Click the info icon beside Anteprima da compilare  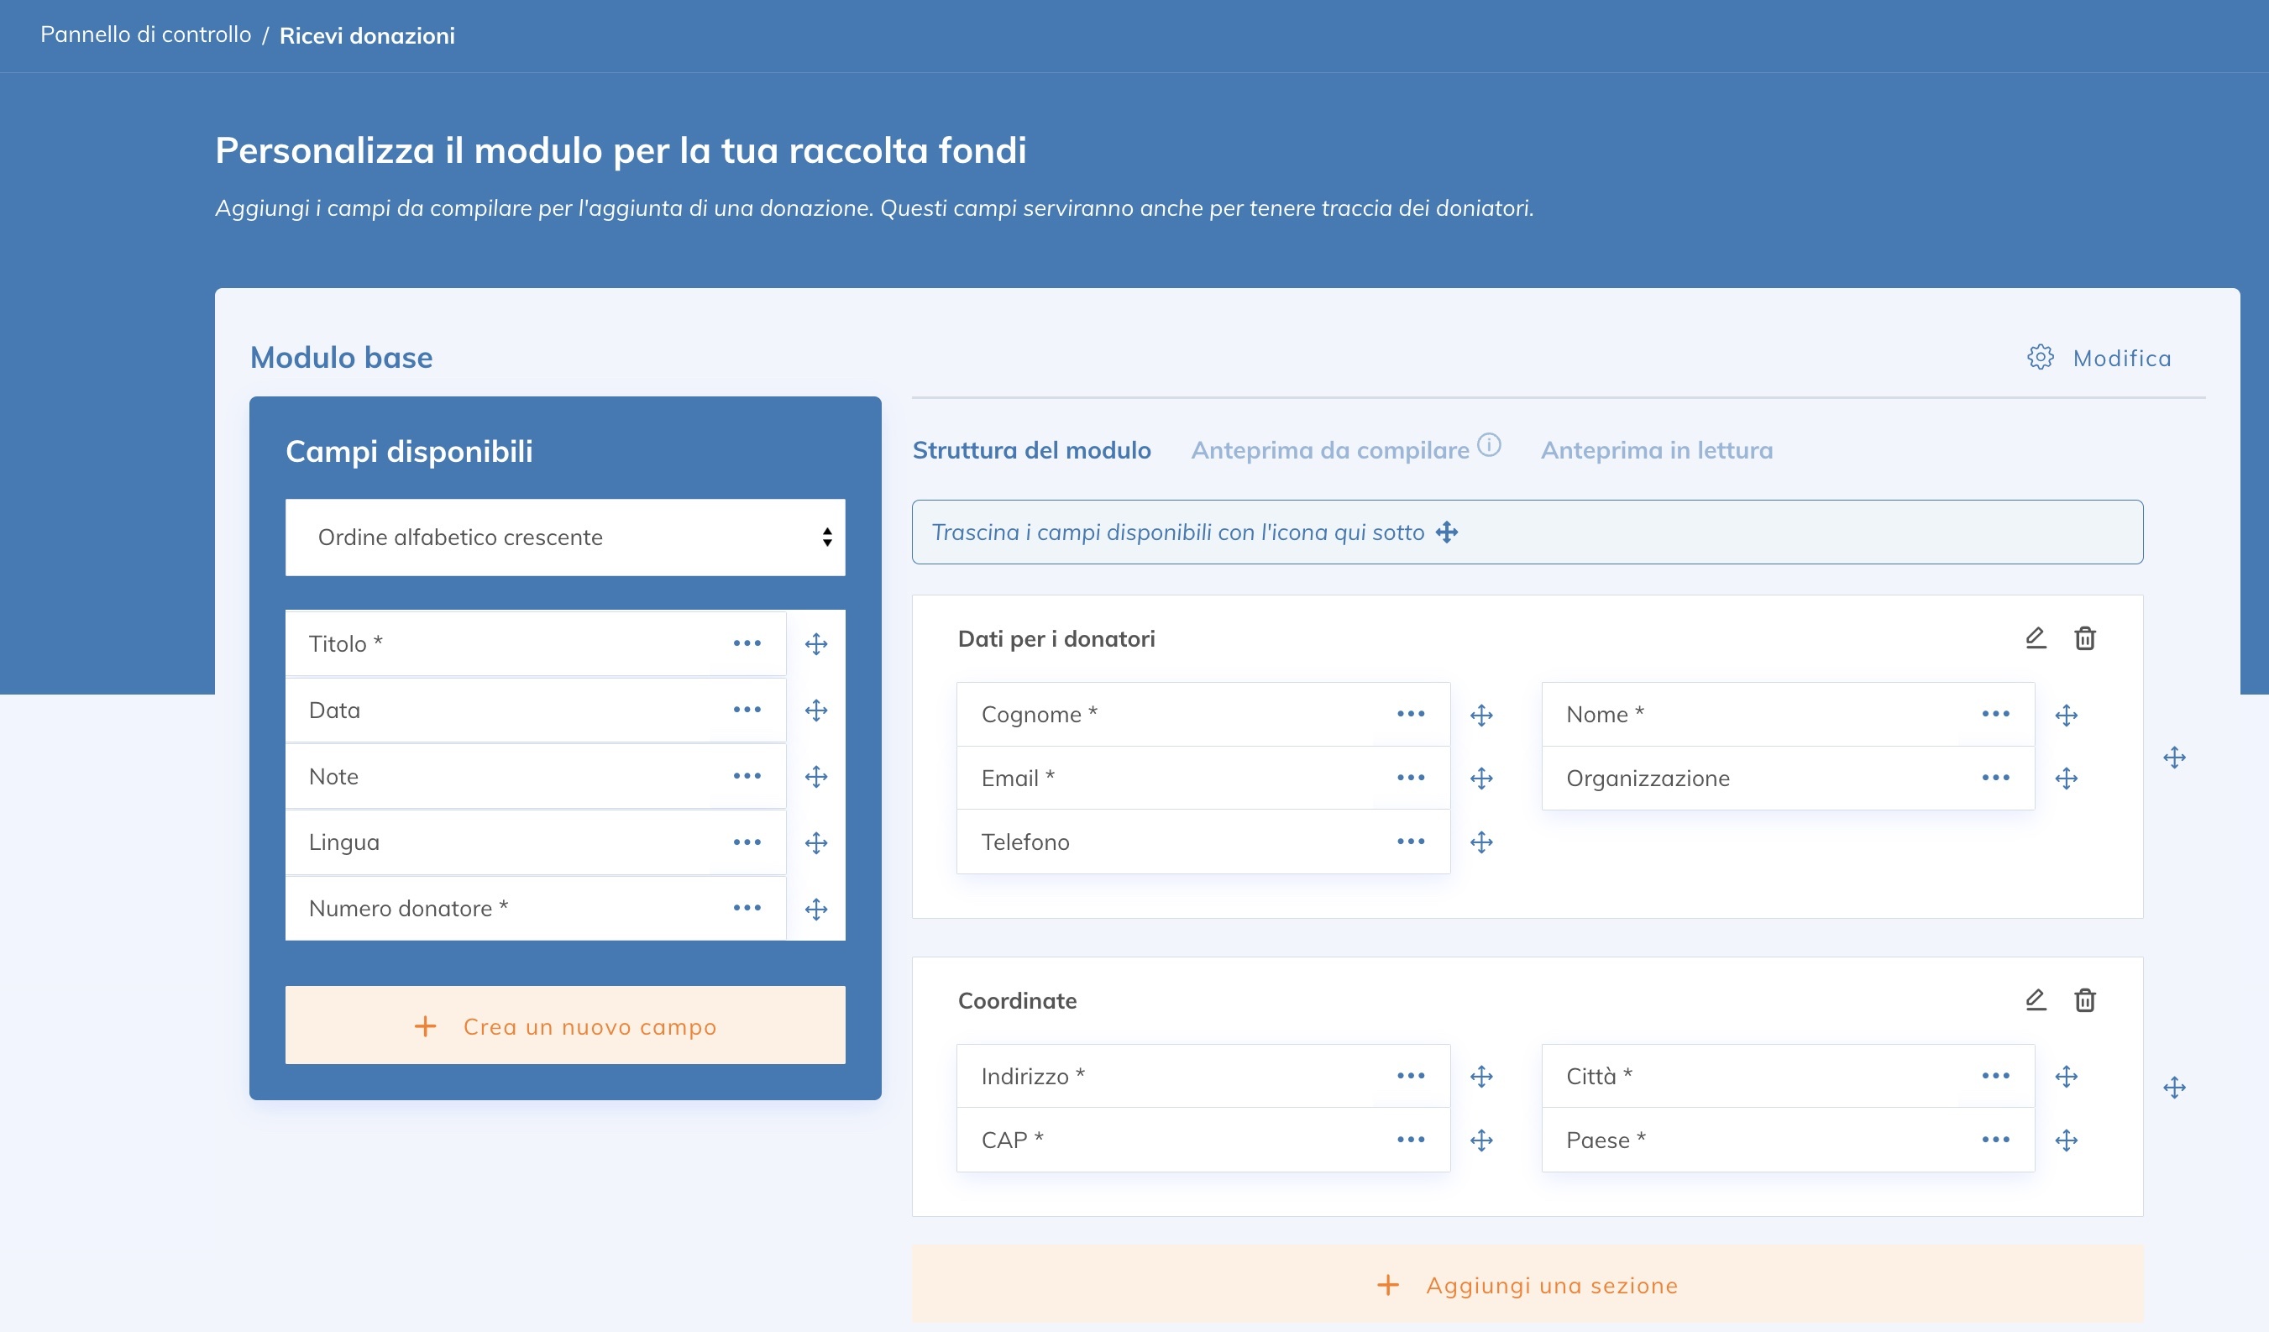point(1489,446)
